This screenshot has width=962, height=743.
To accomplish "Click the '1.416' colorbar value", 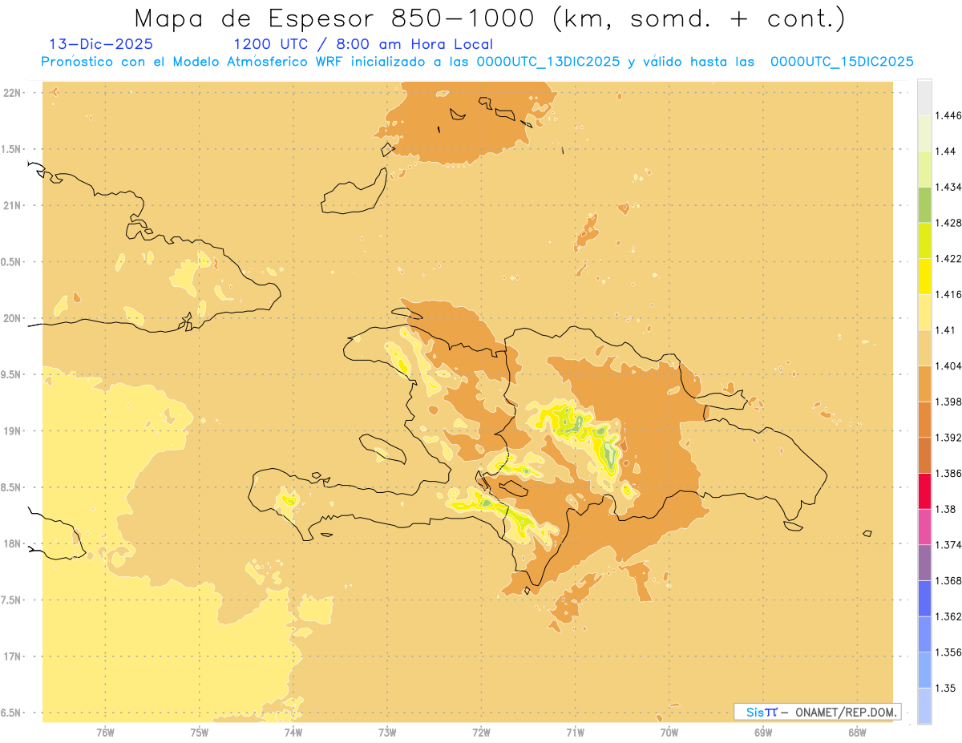I will click(949, 294).
